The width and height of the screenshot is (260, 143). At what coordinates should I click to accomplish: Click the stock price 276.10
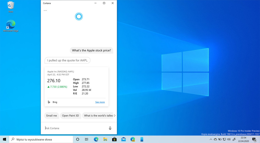[x=54, y=81]
